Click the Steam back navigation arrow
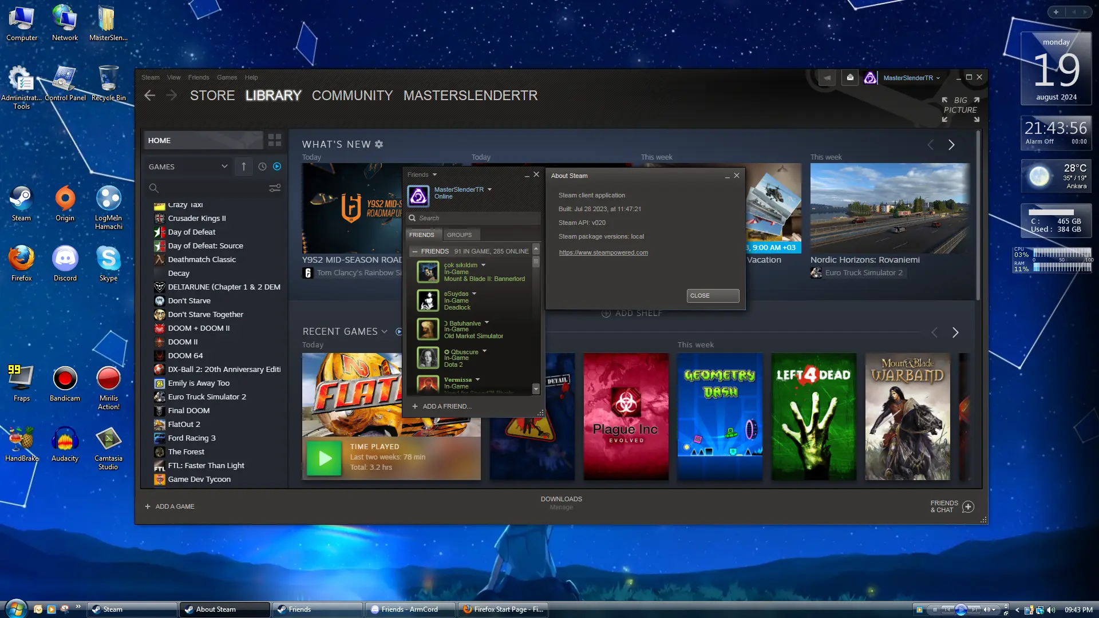The image size is (1099, 618). pyautogui.click(x=150, y=96)
